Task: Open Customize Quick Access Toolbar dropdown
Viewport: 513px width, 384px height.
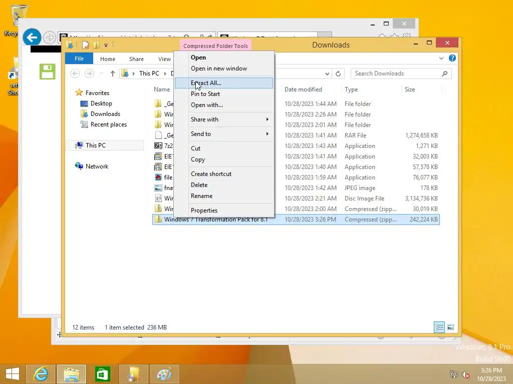Action: coord(106,45)
